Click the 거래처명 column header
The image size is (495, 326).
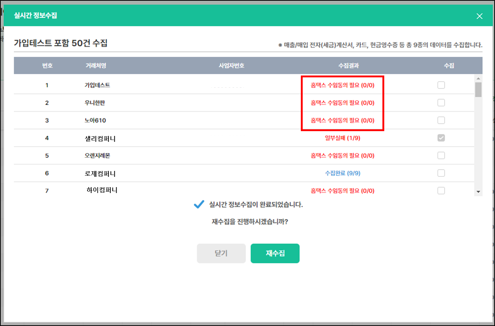pos(96,66)
